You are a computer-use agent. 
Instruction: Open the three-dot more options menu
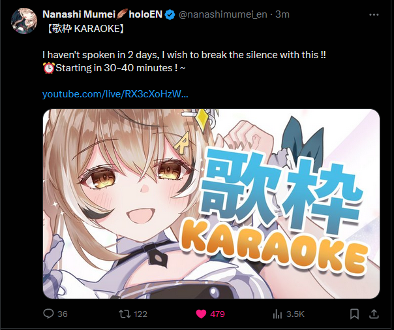374,15
